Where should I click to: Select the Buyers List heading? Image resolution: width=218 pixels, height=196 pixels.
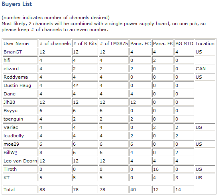pyautogui.click(x=17, y=4)
